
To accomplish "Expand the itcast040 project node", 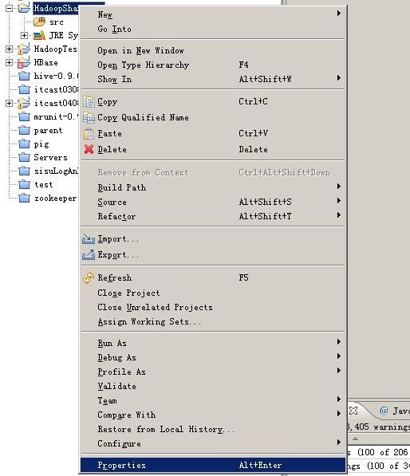I will coord(9,103).
